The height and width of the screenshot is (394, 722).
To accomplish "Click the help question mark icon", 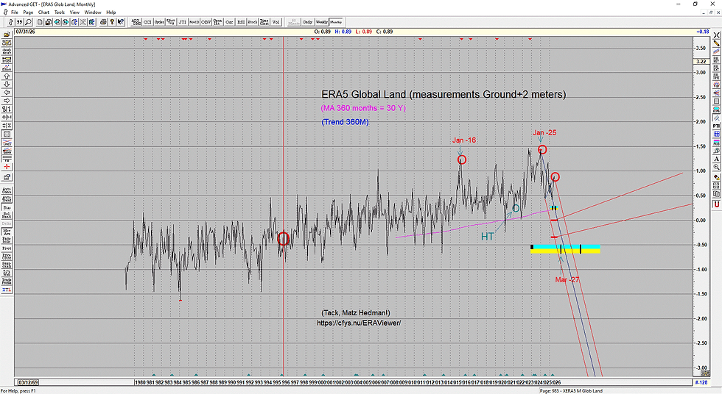I will [112, 22].
